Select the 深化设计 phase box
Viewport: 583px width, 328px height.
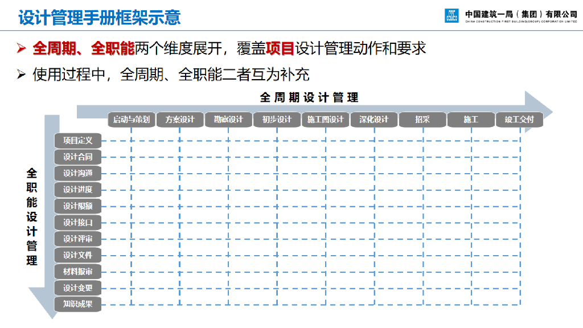click(x=373, y=120)
